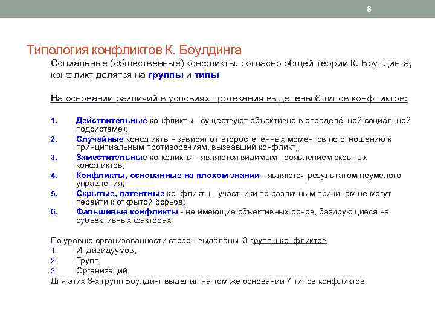The image size is (435, 326).
Task: Click the underlined phrase 'группы конфликтов'
Action: (x=289, y=241)
